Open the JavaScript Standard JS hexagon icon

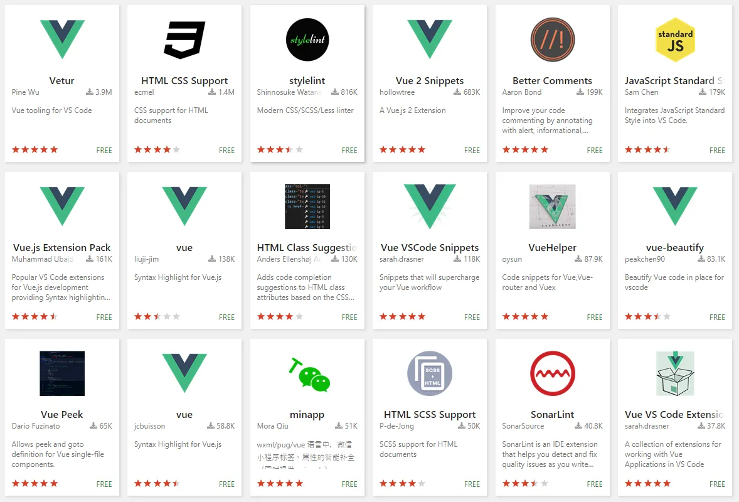pyautogui.click(x=675, y=40)
